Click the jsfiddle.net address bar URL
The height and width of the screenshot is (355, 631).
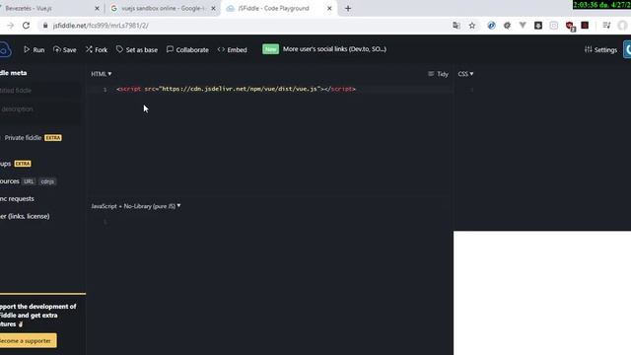tap(101, 26)
